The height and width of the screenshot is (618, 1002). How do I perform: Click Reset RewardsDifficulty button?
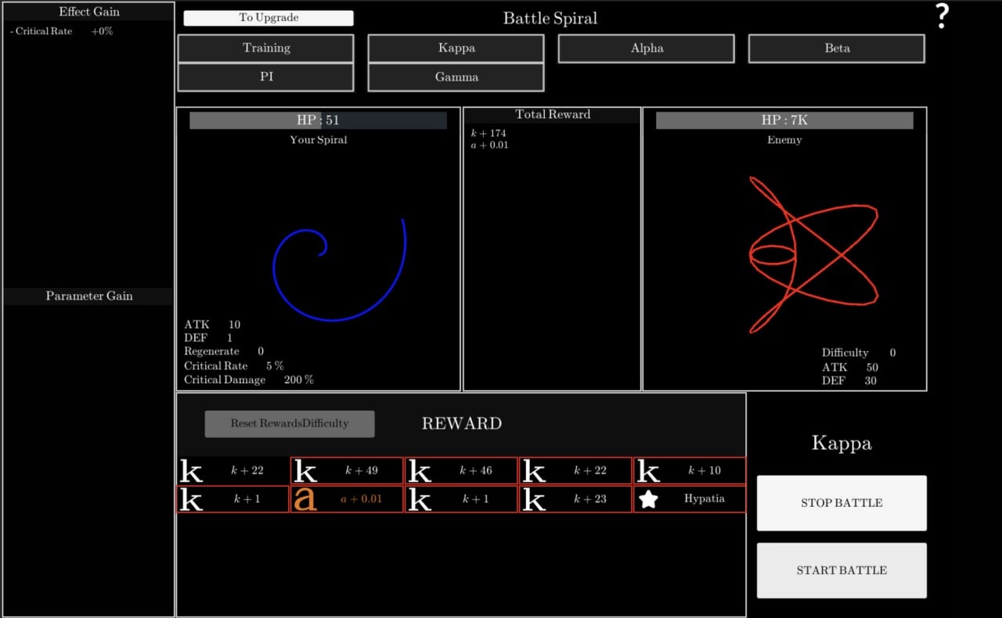(x=290, y=424)
